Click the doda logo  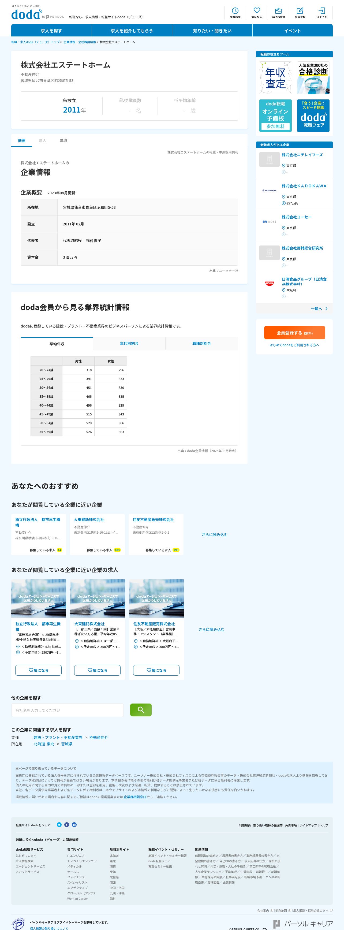[x=26, y=14]
